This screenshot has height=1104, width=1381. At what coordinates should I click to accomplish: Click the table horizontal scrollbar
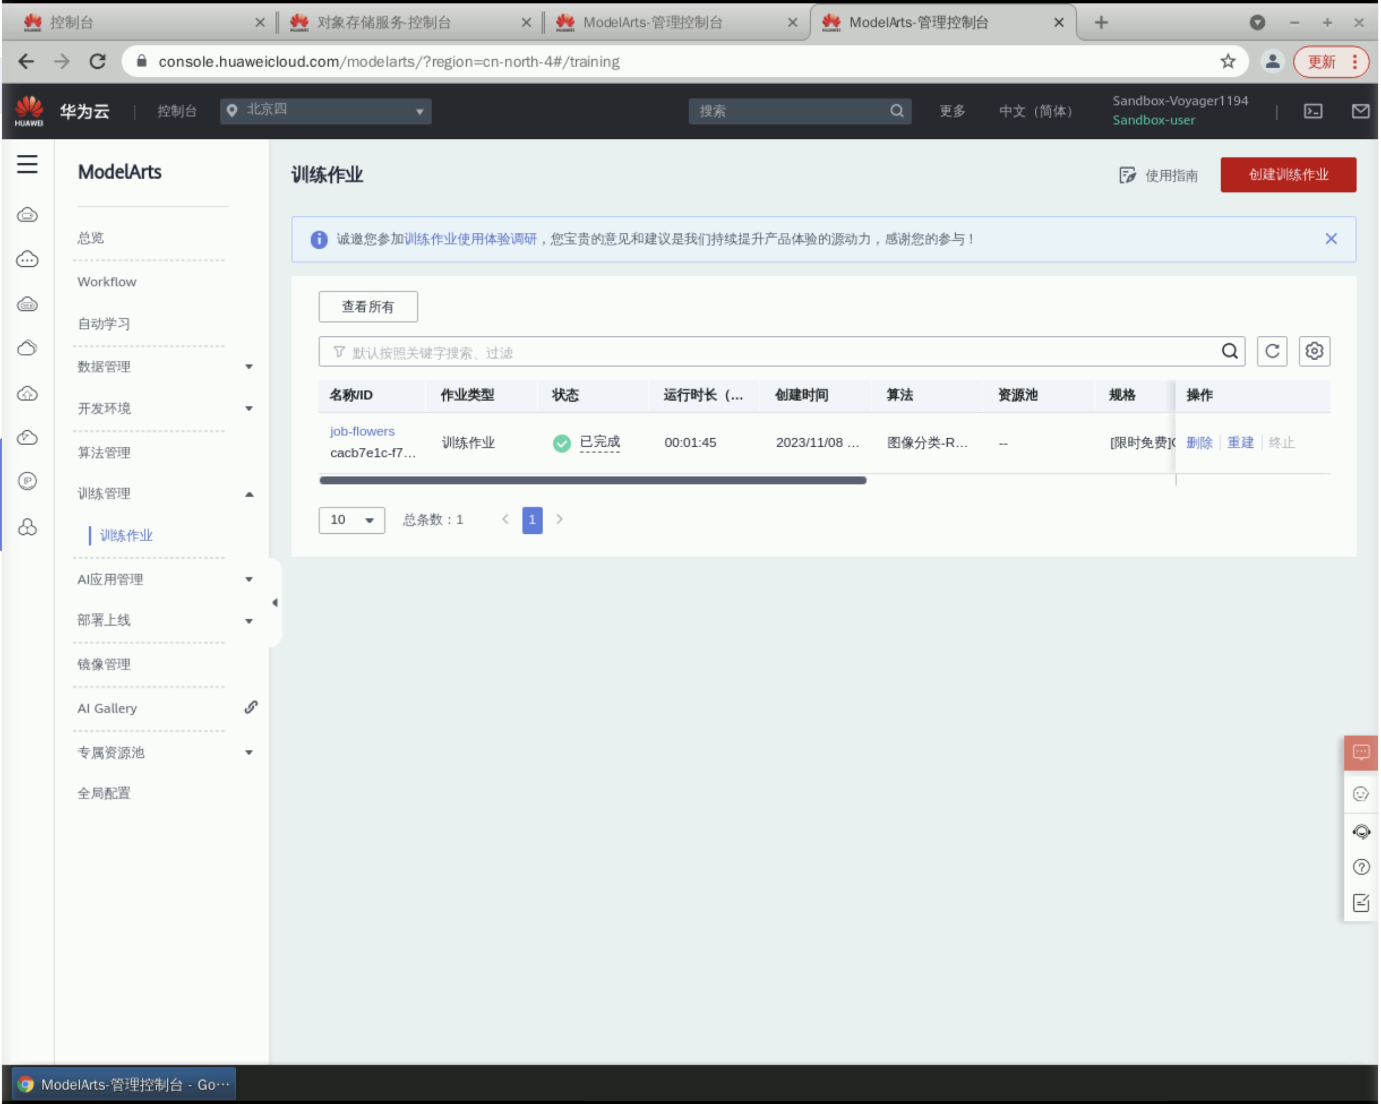pos(593,480)
